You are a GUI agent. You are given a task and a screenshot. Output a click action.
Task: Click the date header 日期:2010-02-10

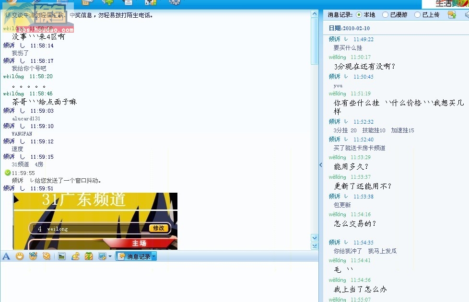[349, 28]
